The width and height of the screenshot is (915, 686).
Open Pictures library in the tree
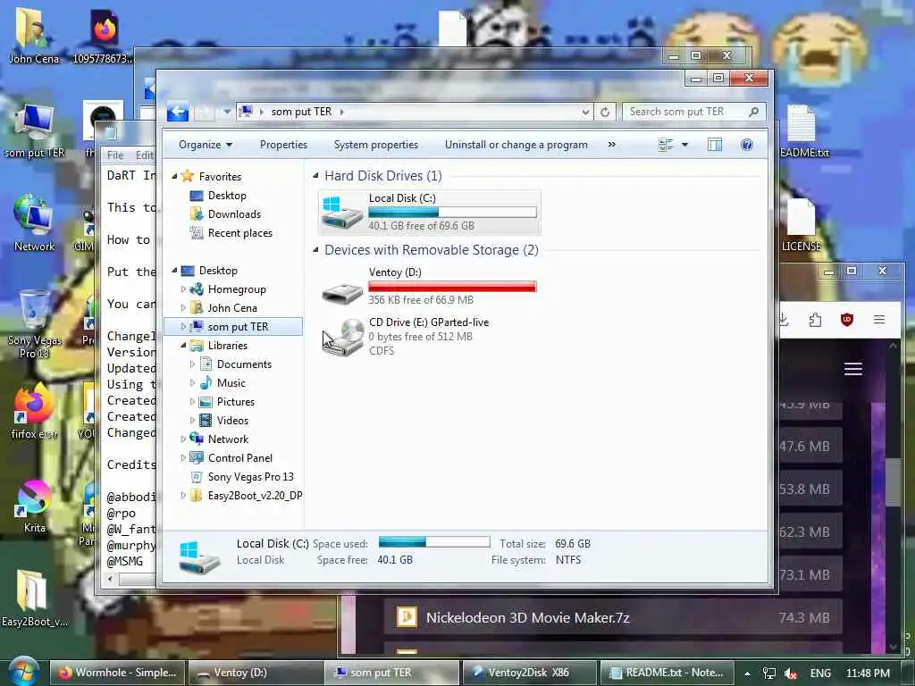point(235,402)
